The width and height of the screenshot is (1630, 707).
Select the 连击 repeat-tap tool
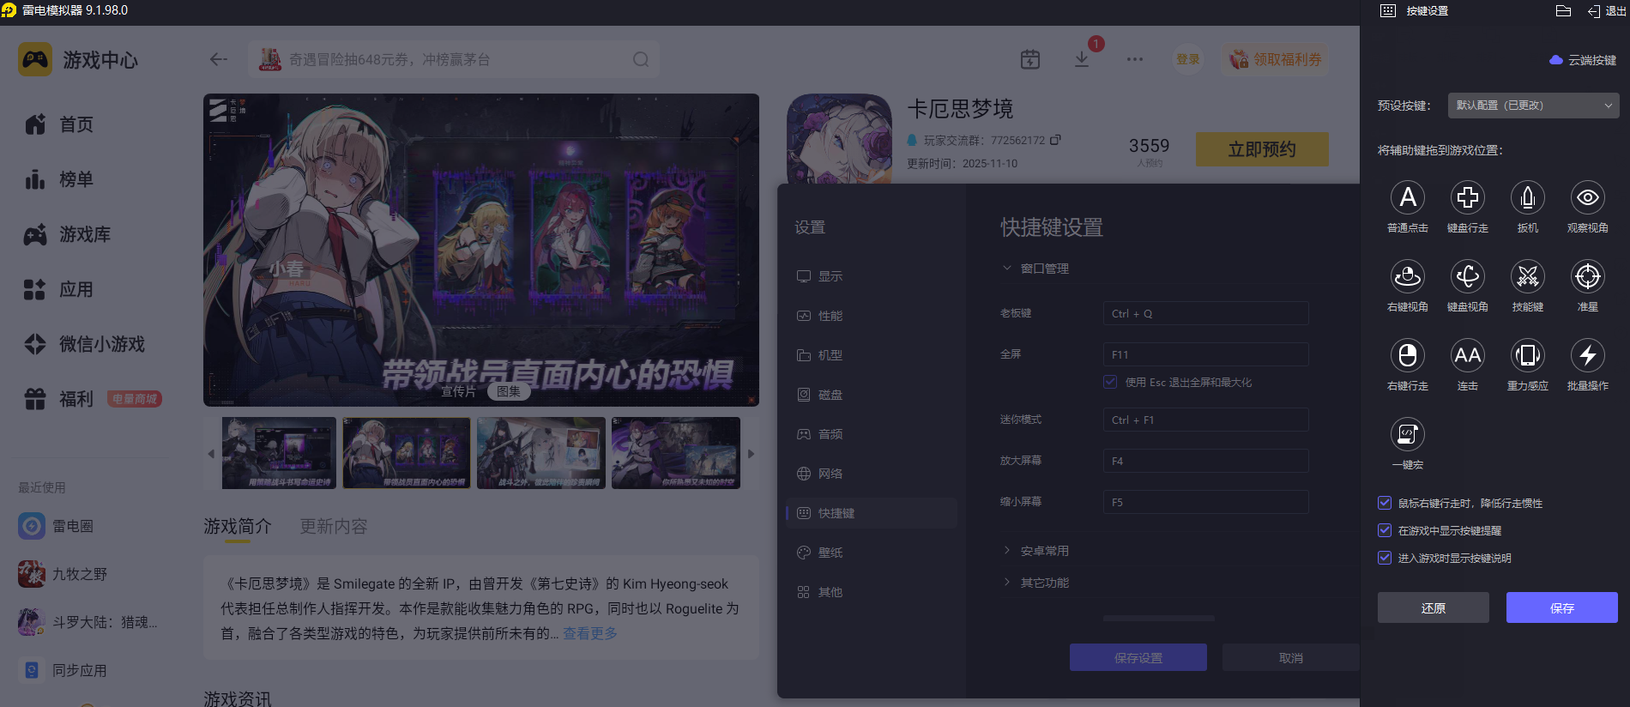tap(1468, 355)
